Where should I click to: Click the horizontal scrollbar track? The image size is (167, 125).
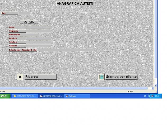tap(73, 88)
